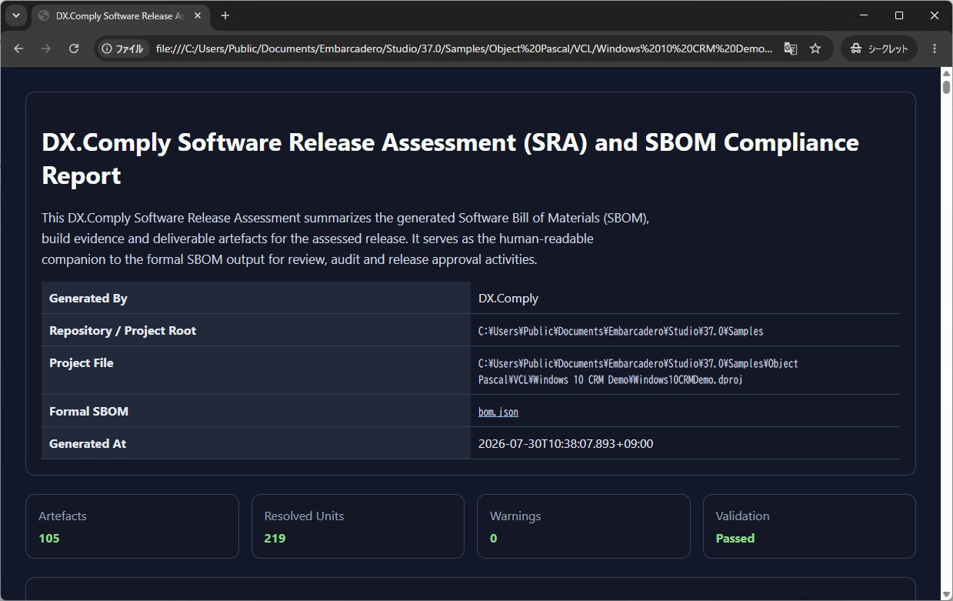The height and width of the screenshot is (601, 953).
Task: Click the scrollbar up arrow
Action: coord(947,72)
